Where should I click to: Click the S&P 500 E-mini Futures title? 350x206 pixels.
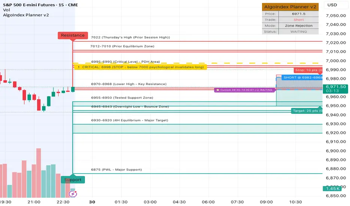pos(40,5)
